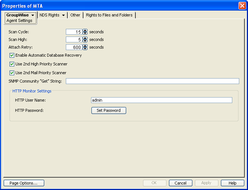
Task: Open the GroupWise tab dropdown arrow
Action: coord(33,15)
